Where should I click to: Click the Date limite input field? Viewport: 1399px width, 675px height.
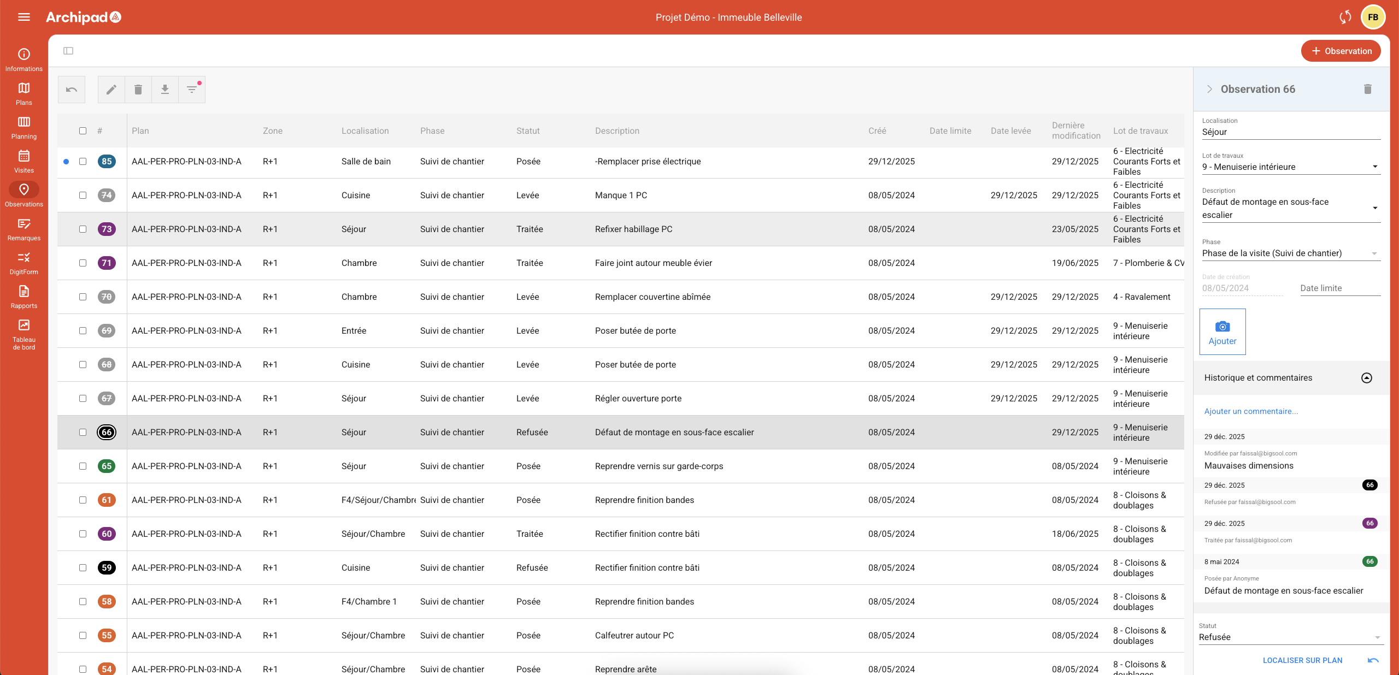pos(1339,288)
